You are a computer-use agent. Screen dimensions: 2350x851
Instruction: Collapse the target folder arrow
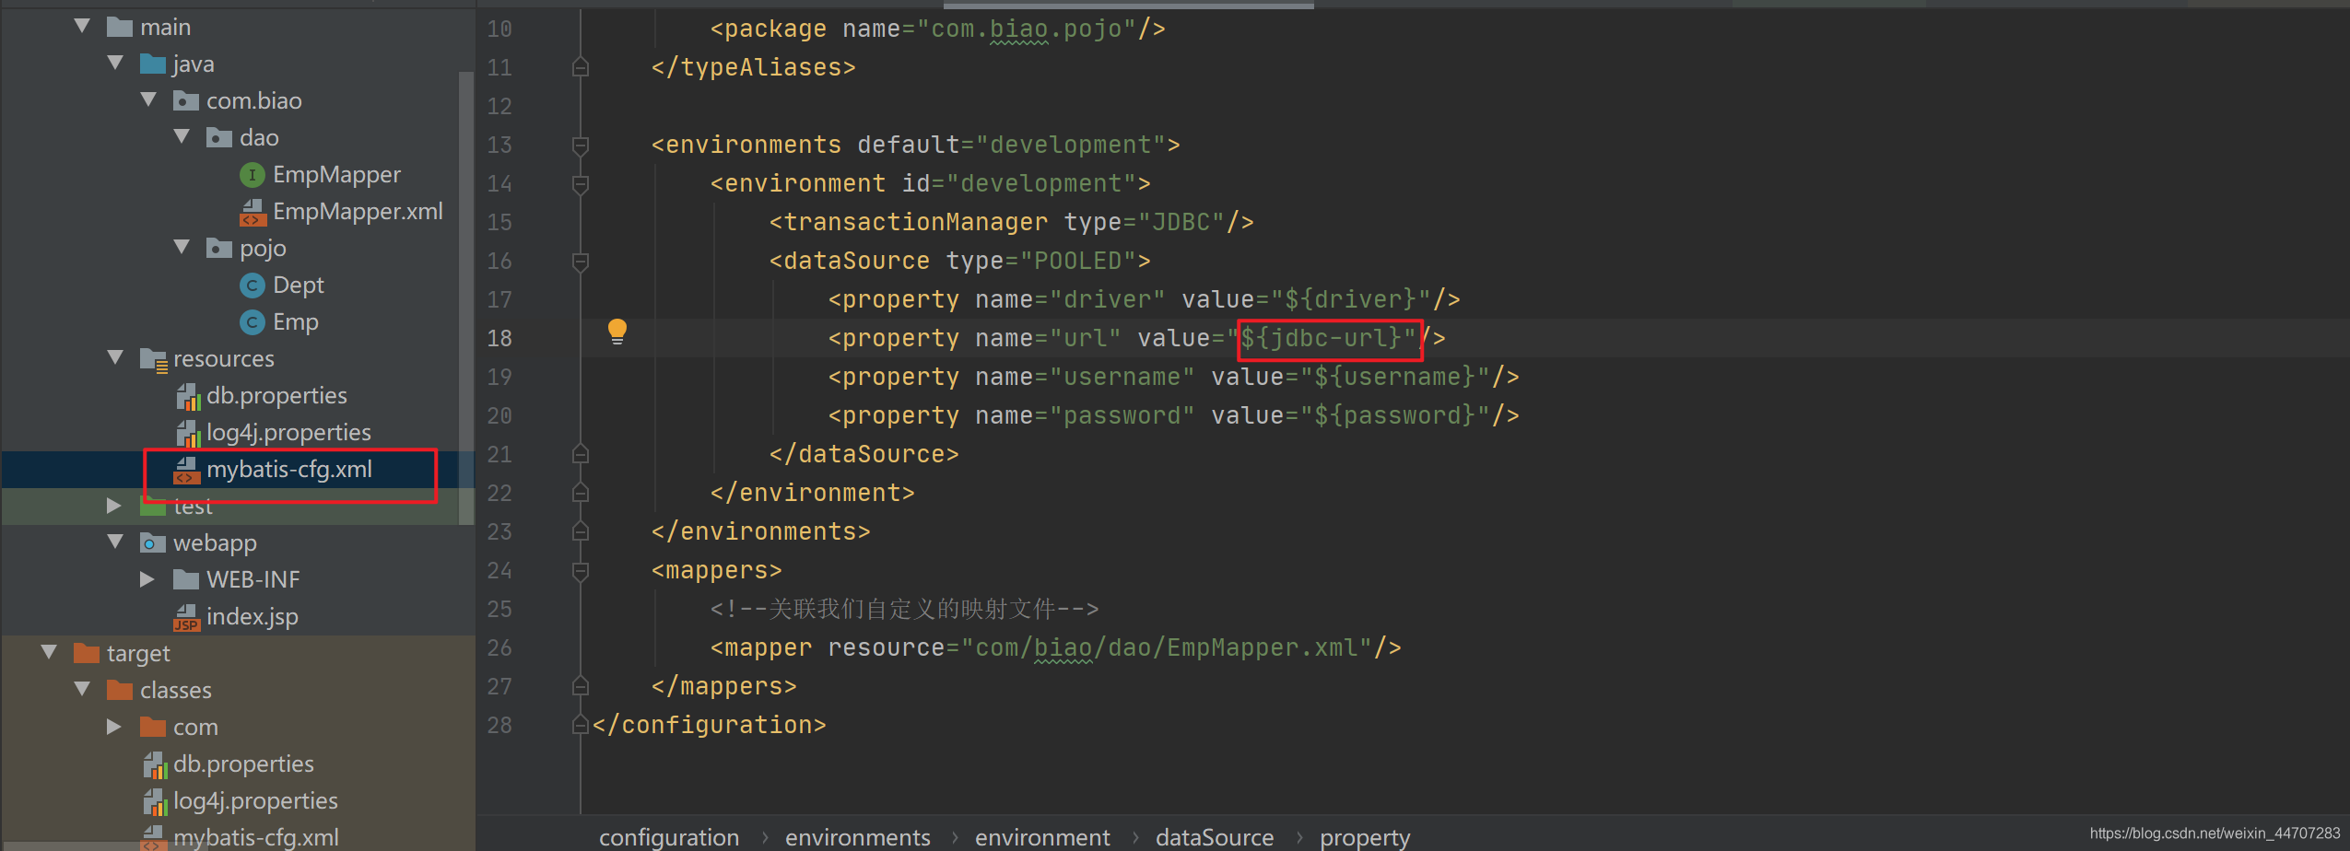tap(49, 653)
